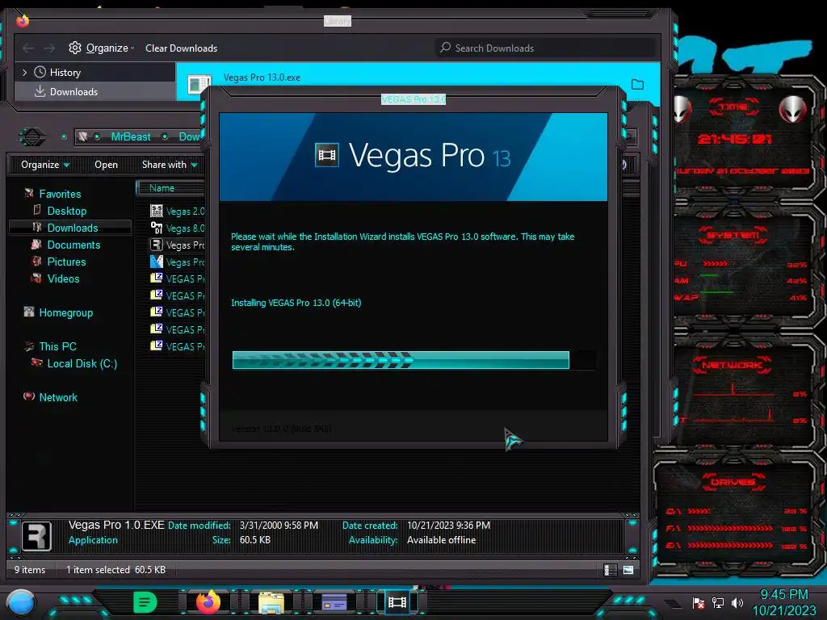Click Open in Explorer toolbar
The image size is (827, 620).
point(106,165)
